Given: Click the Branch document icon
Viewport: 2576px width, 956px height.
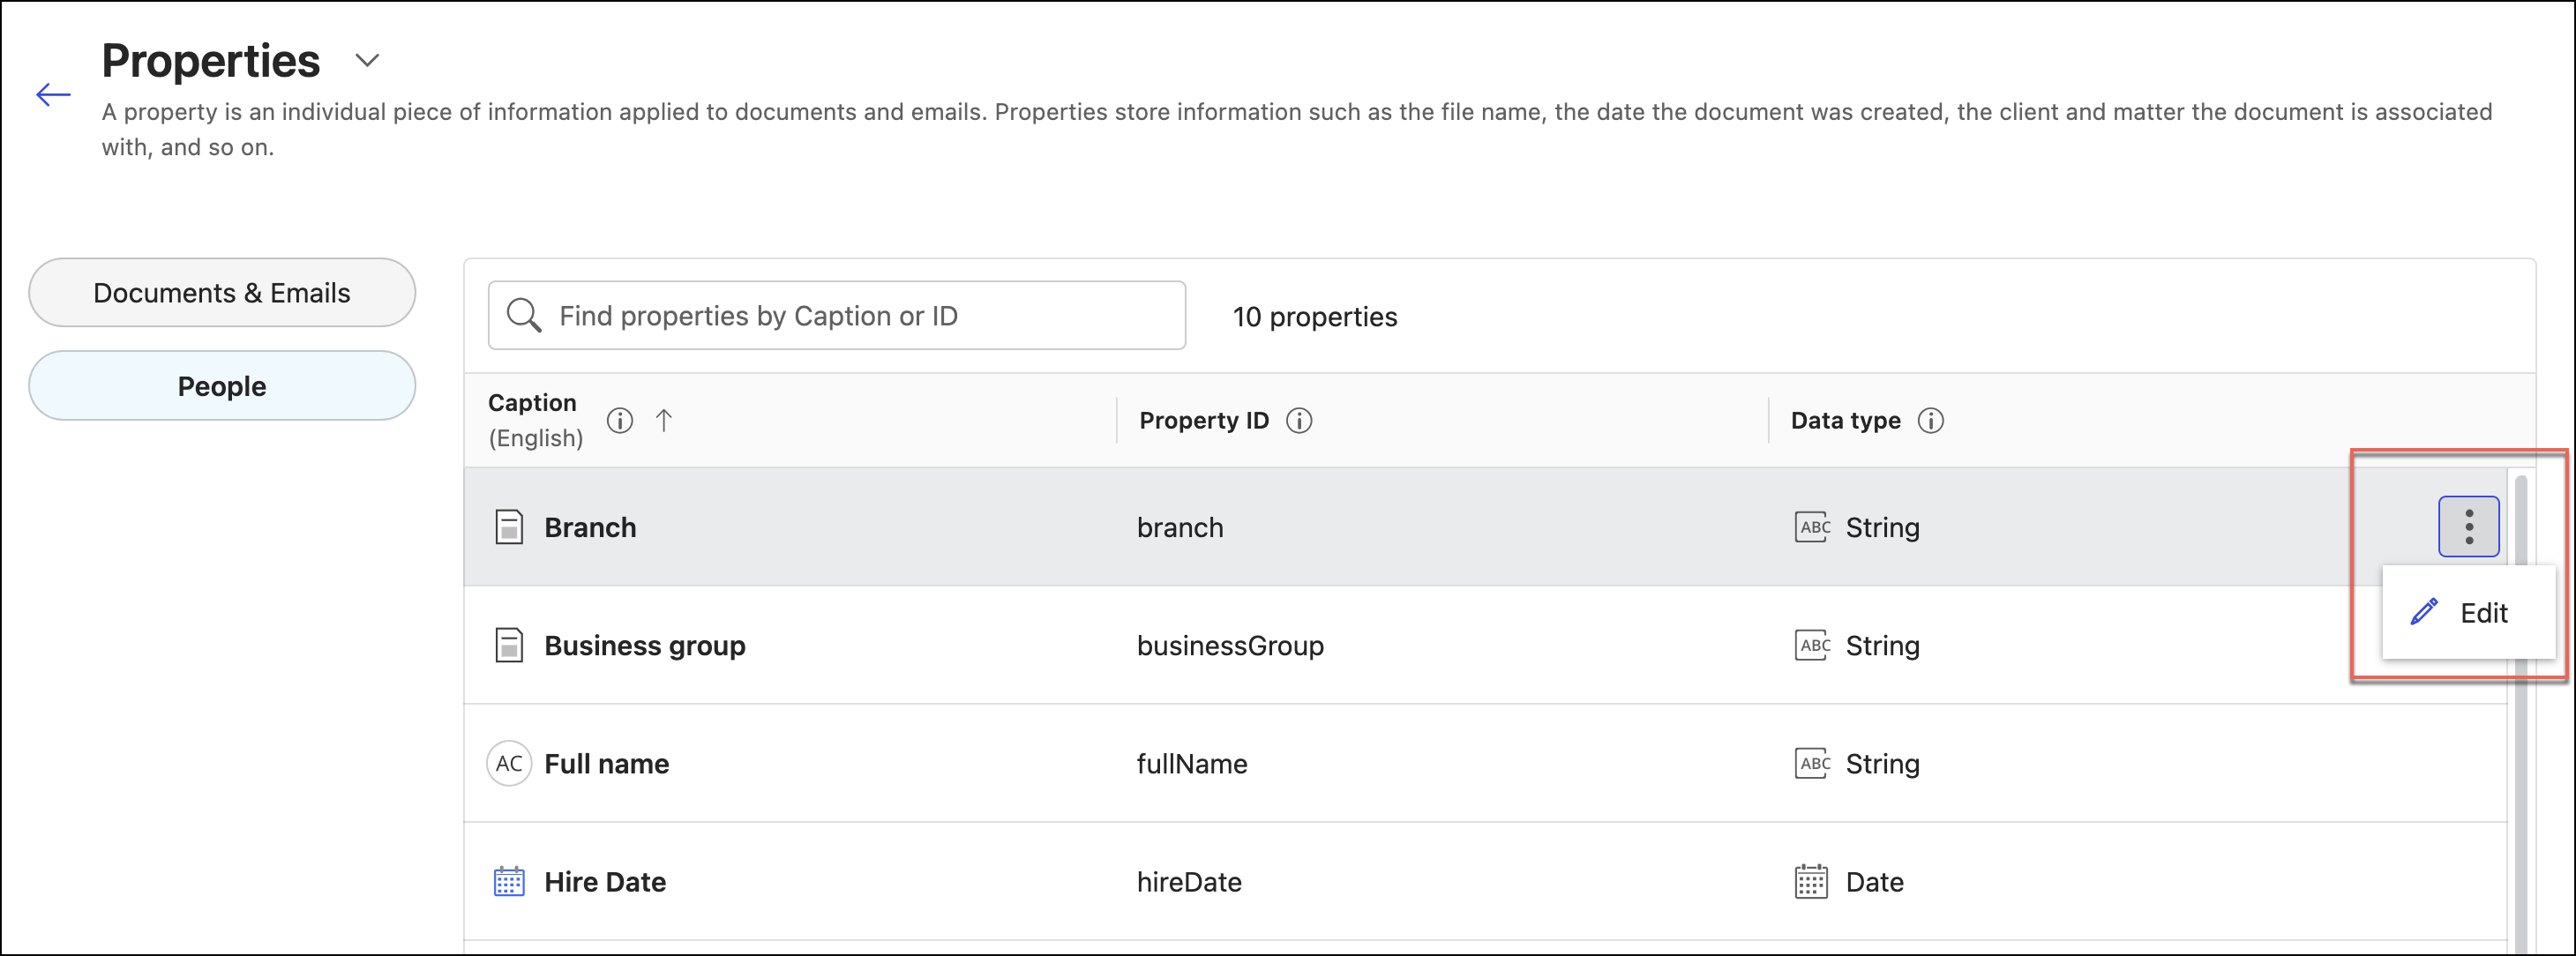Looking at the screenshot, I should point(509,527).
